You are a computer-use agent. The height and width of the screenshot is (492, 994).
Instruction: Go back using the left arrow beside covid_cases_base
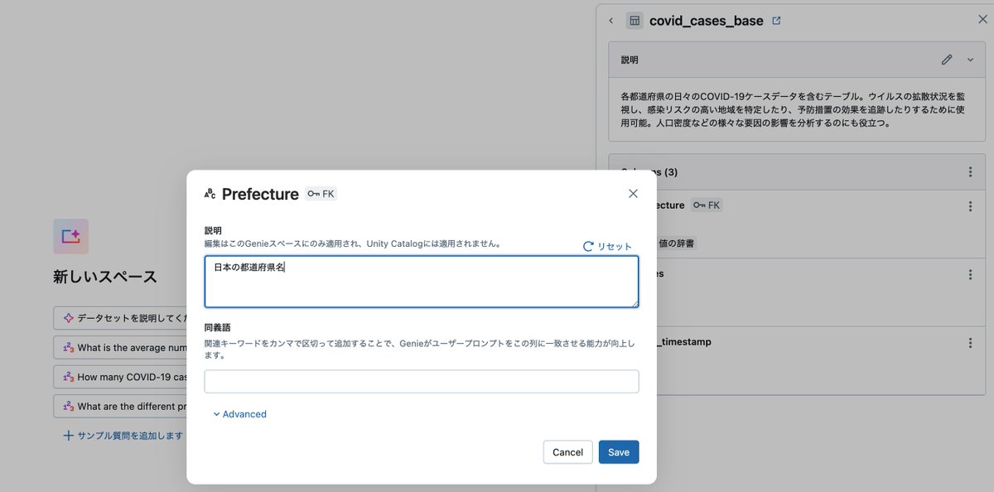click(611, 20)
